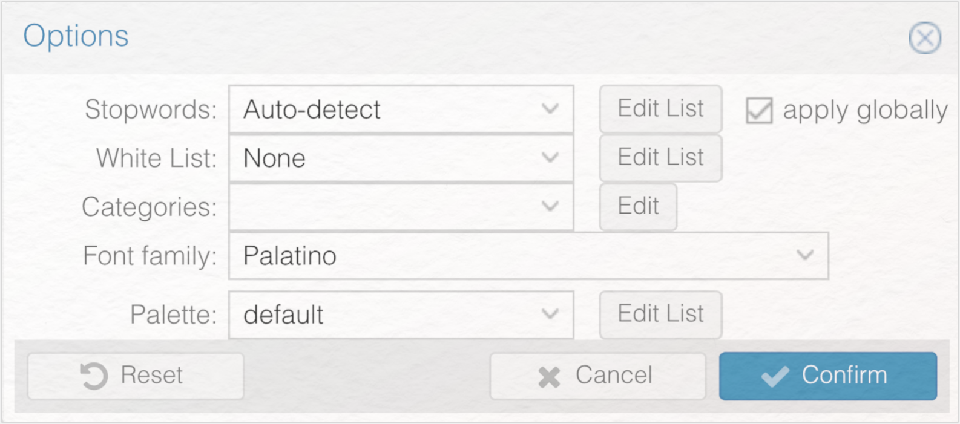960x424 pixels.
Task: Close the Options dialog with X icon
Action: click(x=925, y=38)
